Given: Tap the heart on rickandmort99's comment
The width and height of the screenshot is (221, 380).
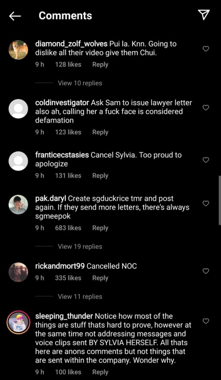Looking at the screenshot, I should (x=205, y=271).
